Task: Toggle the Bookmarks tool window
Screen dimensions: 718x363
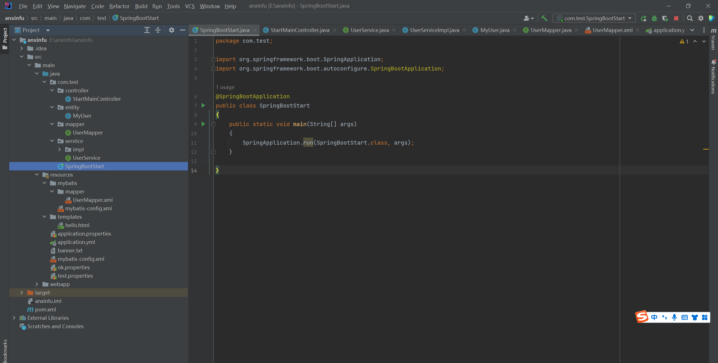Action: tap(5, 350)
